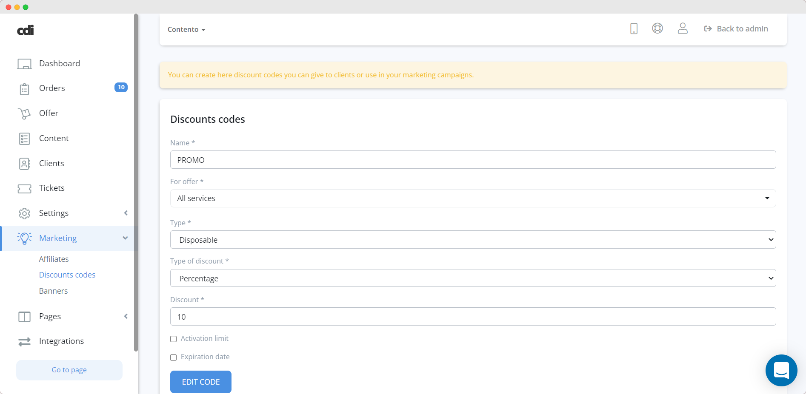806x394 pixels.
Task: Click the Offer cart icon
Action: 24,113
